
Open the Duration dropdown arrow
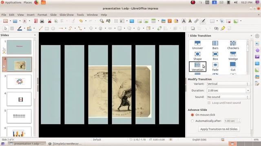click(248, 90)
